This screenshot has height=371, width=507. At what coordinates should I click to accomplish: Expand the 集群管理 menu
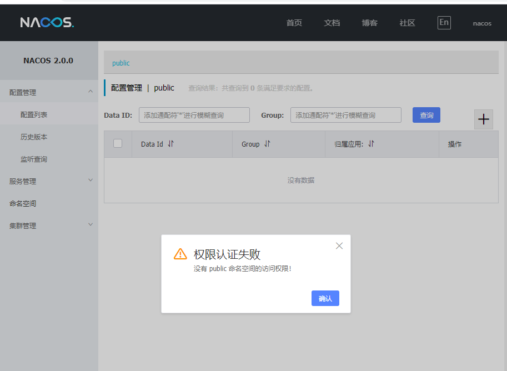coord(49,225)
